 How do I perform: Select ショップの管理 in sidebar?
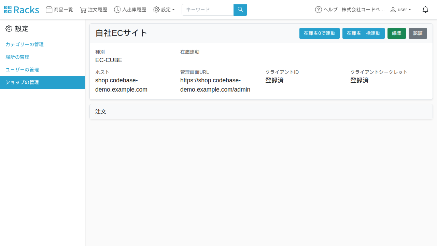tap(42, 82)
